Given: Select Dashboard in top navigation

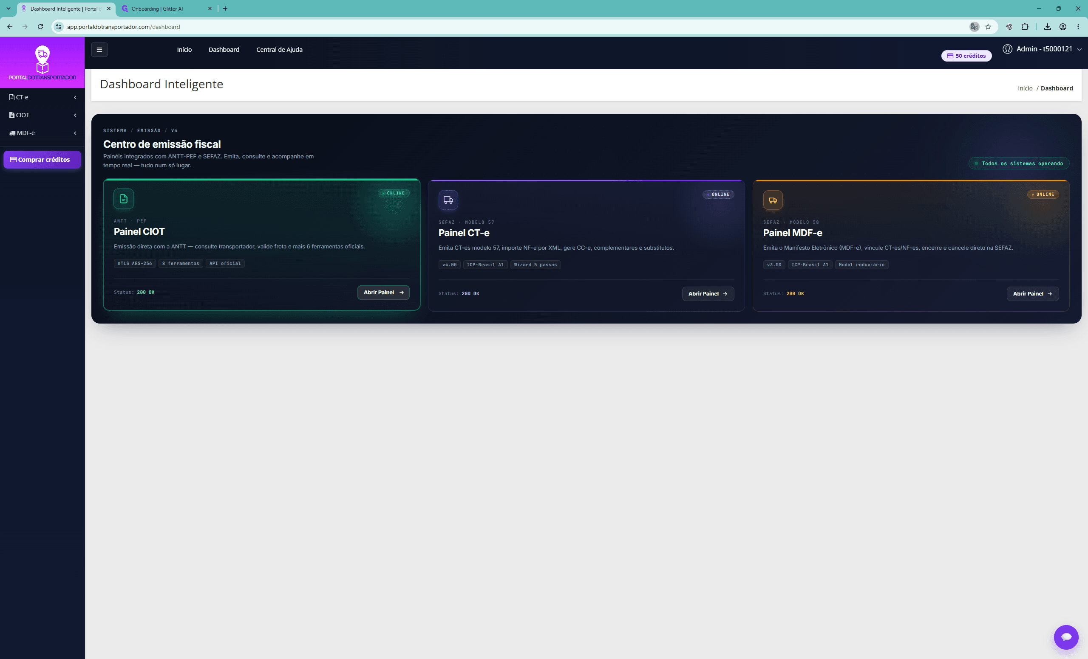Looking at the screenshot, I should tap(224, 50).
